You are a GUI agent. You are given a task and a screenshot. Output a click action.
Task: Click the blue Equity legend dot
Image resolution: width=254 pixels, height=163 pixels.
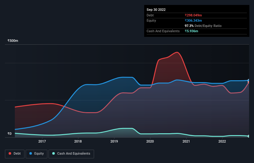tap(31, 153)
